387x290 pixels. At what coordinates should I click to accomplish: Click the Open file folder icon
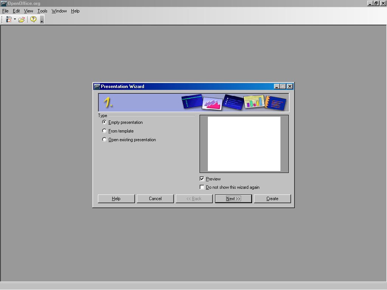pyautogui.click(x=22, y=19)
